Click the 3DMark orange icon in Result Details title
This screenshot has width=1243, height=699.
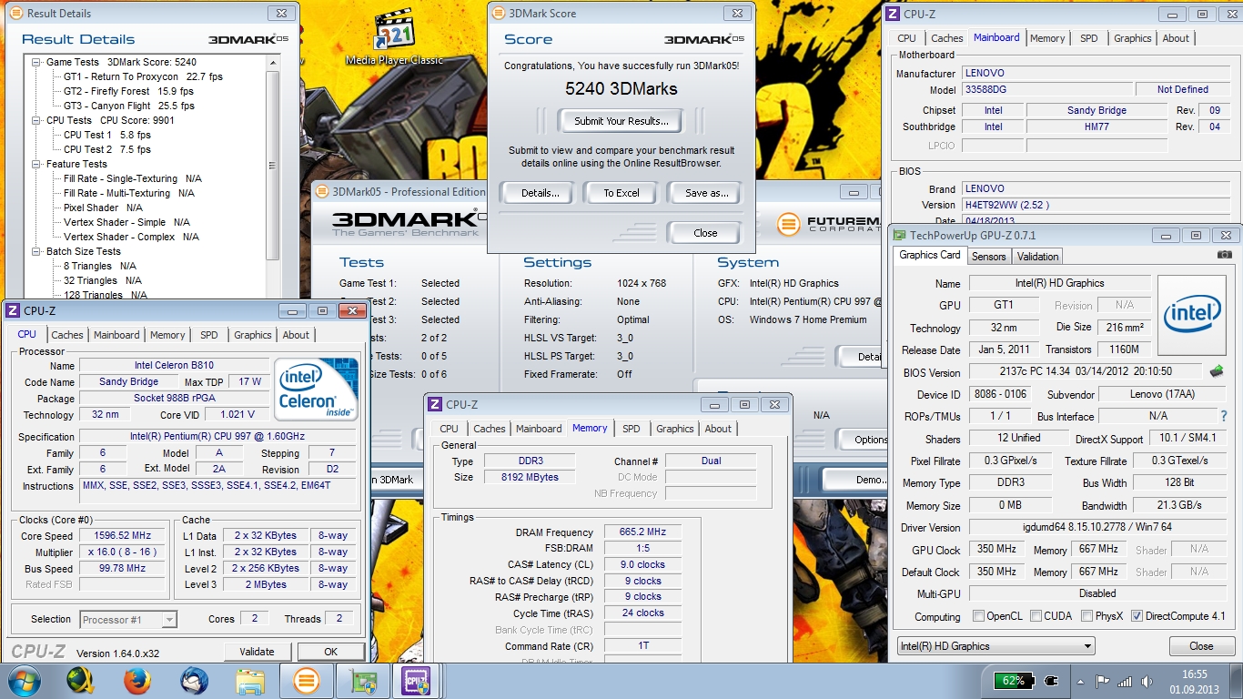click(16, 14)
